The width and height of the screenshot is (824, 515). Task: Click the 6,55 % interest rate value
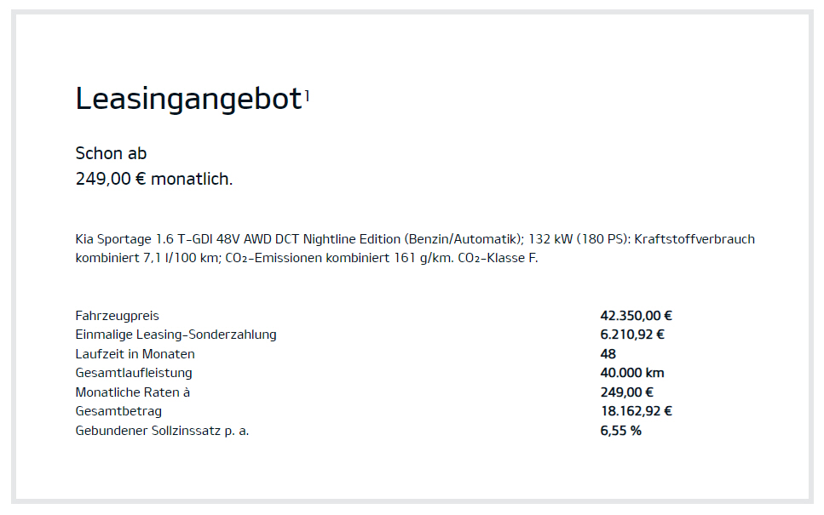coord(620,431)
